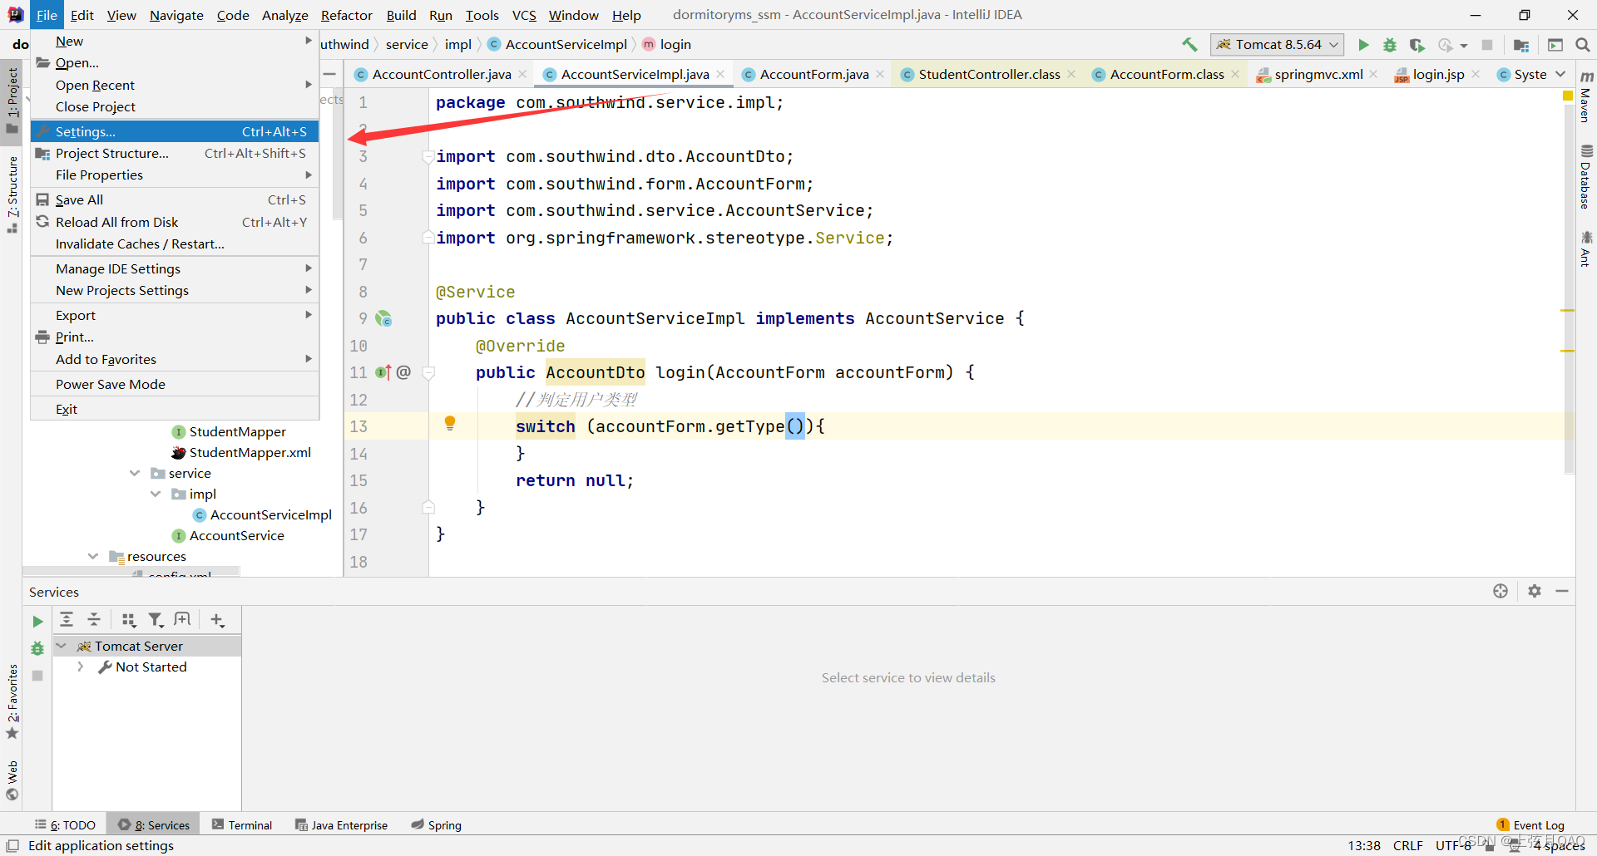Select StudentMapper.xml in project tree
Image resolution: width=1597 pixels, height=856 pixels.
click(241, 452)
